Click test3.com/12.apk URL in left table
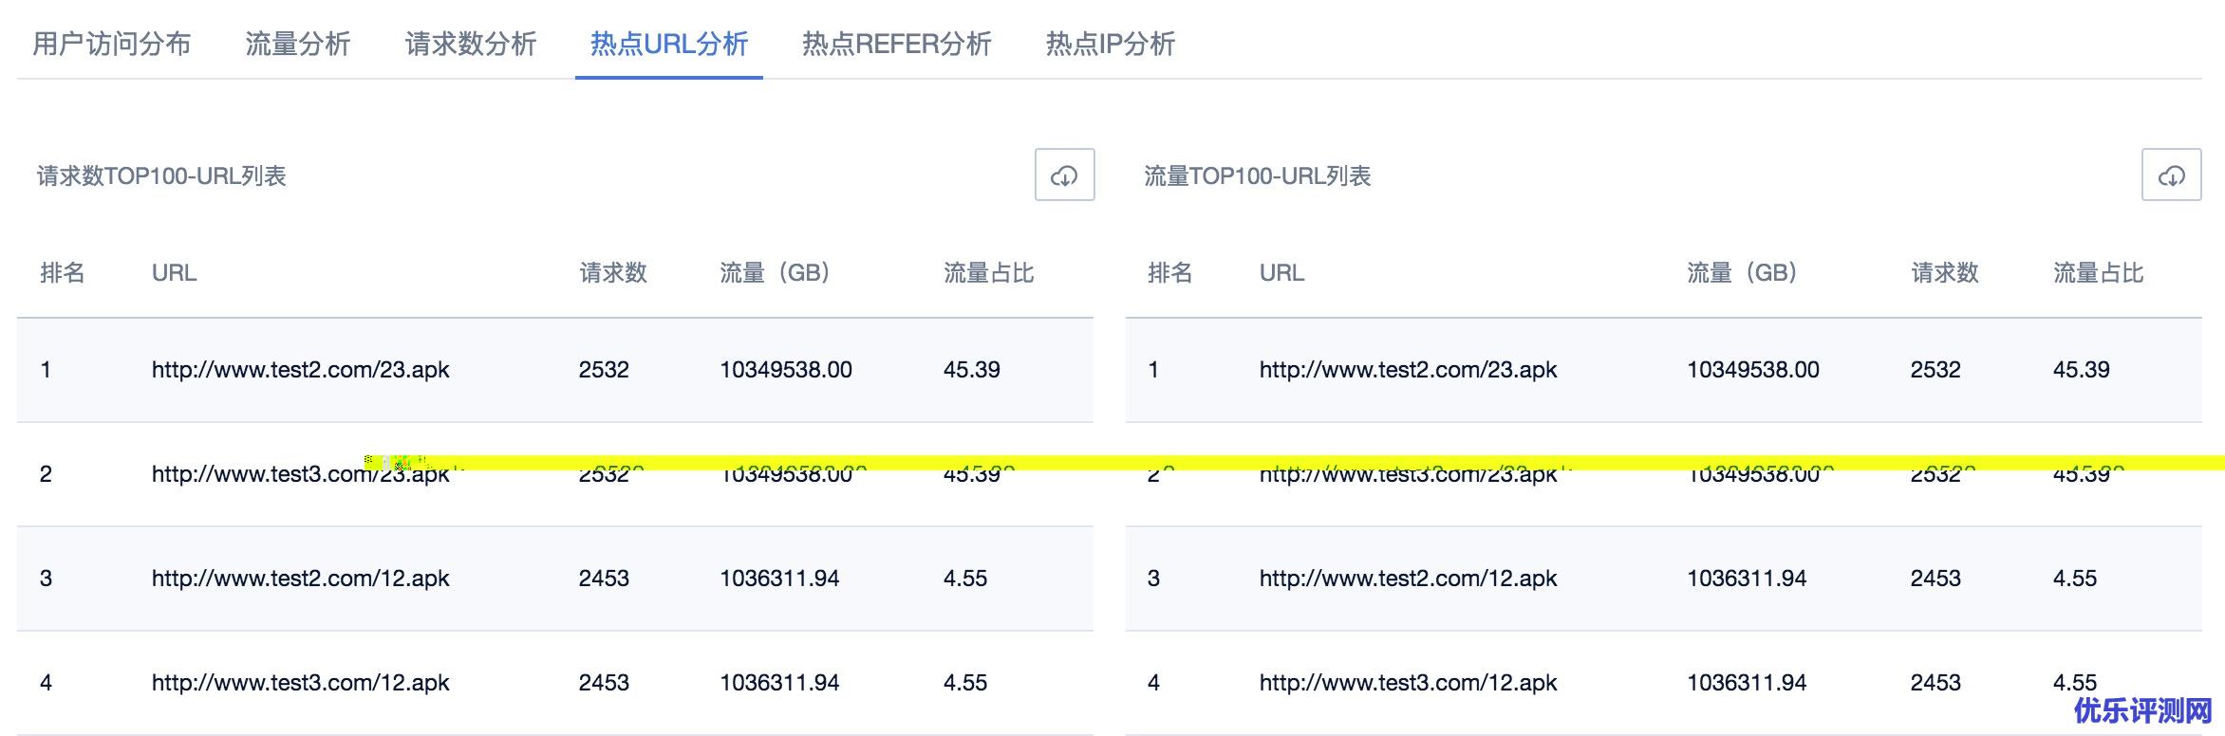Image resolution: width=2225 pixels, height=736 pixels. (x=301, y=683)
